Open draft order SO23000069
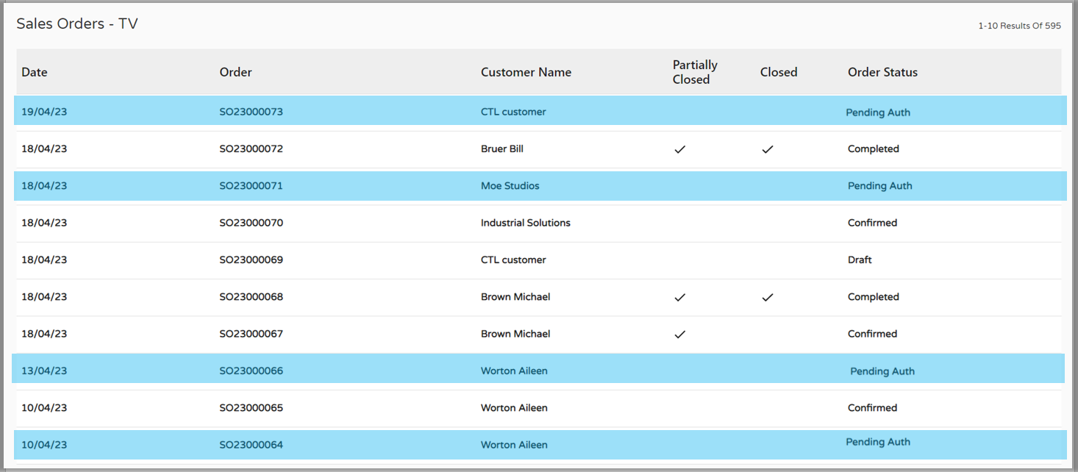 click(251, 260)
